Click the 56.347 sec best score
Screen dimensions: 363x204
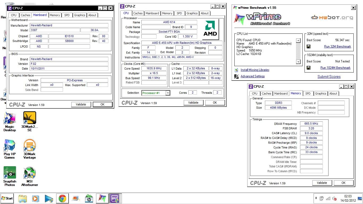click(342, 40)
